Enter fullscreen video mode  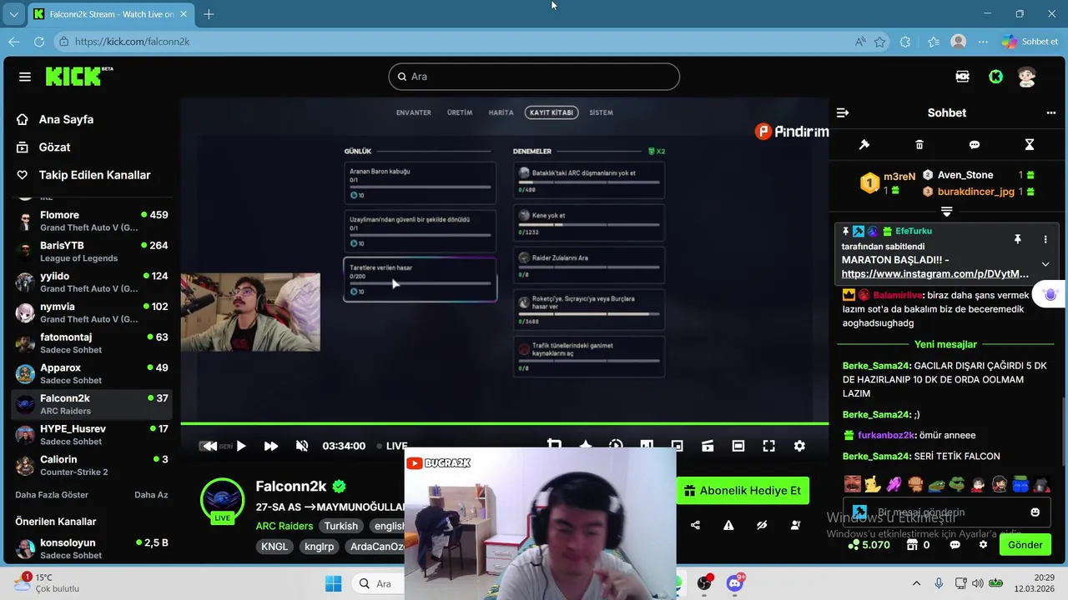coord(768,446)
